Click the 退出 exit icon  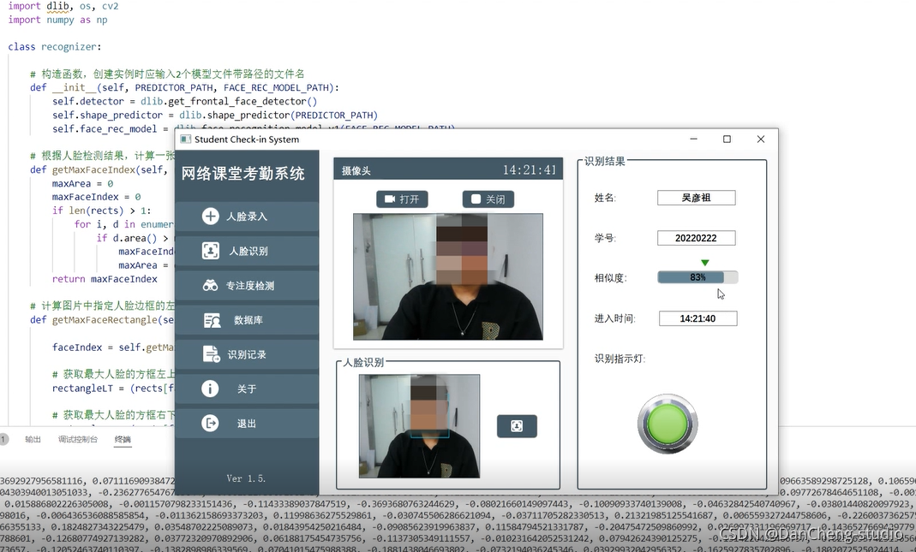point(210,423)
